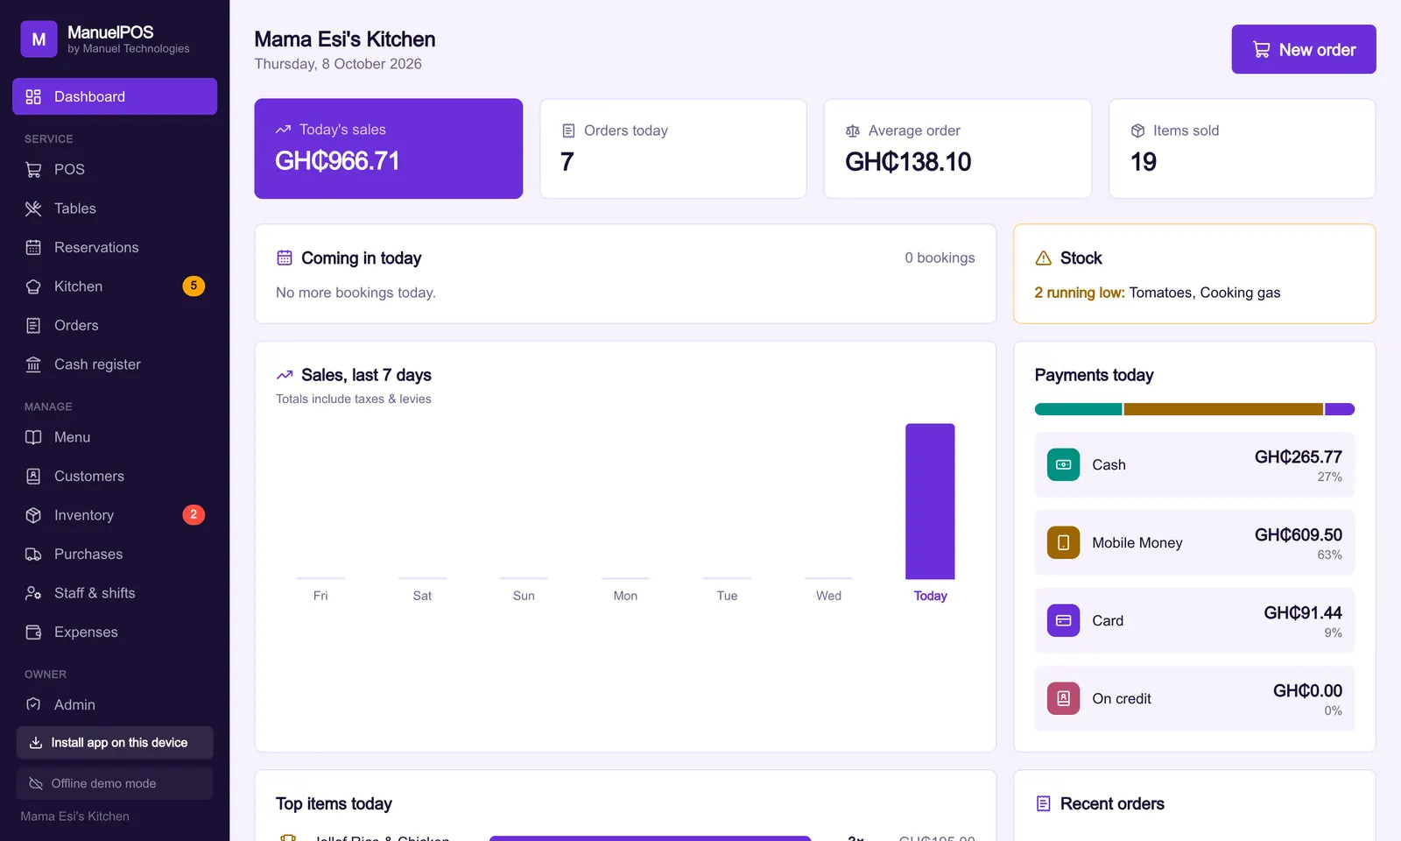Image resolution: width=1401 pixels, height=841 pixels.
Task: Click the Kitchen chef hat icon
Action: coord(33,286)
